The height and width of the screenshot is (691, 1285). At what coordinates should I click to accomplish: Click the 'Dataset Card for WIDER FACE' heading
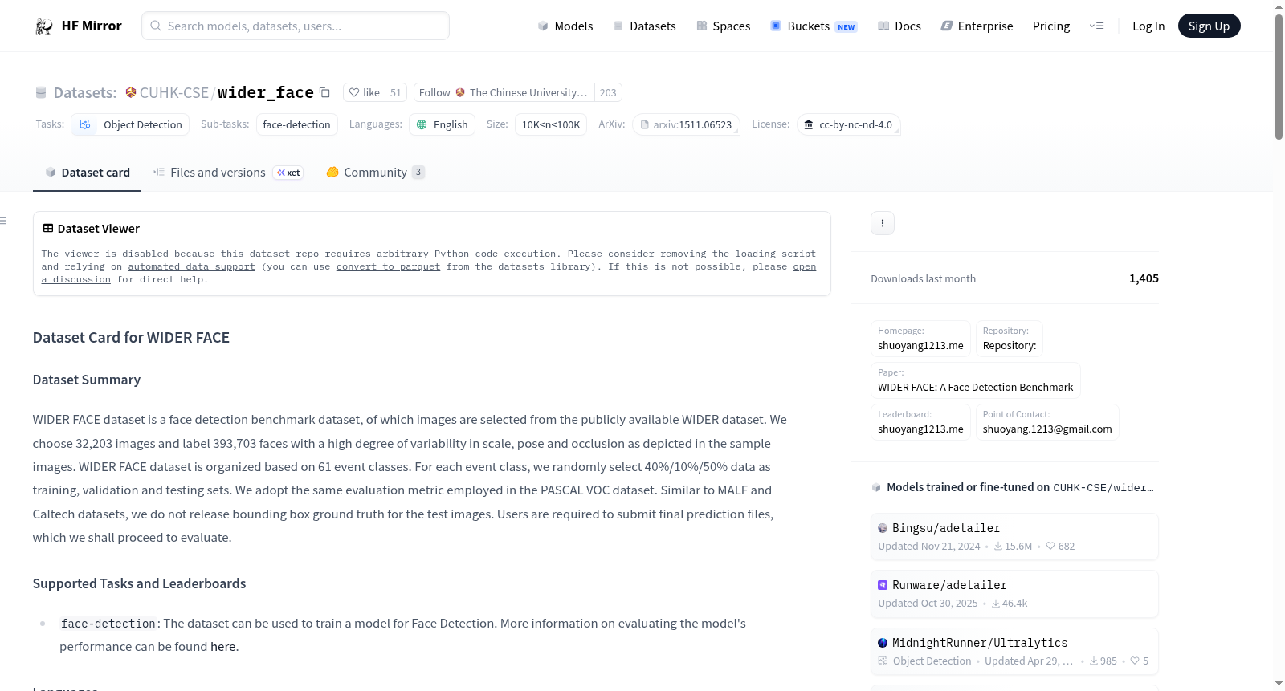pyautogui.click(x=131, y=338)
